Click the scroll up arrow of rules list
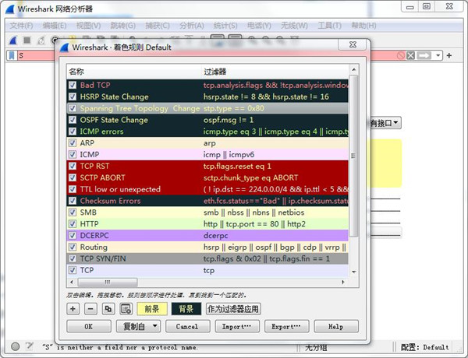The height and width of the screenshot is (358, 468). (x=353, y=70)
